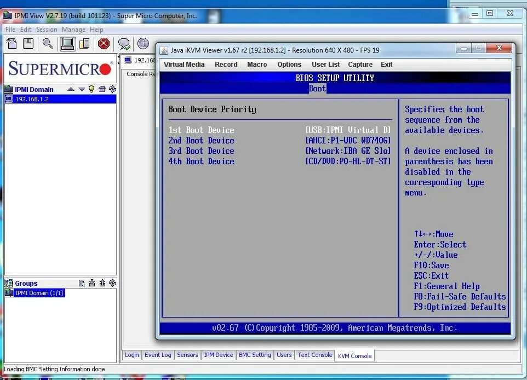Click the 4th Boot Device row
Screen dimensions: 527x380
pos(279,162)
